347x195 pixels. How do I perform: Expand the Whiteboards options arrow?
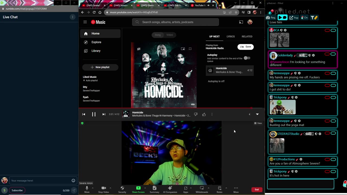208,188
